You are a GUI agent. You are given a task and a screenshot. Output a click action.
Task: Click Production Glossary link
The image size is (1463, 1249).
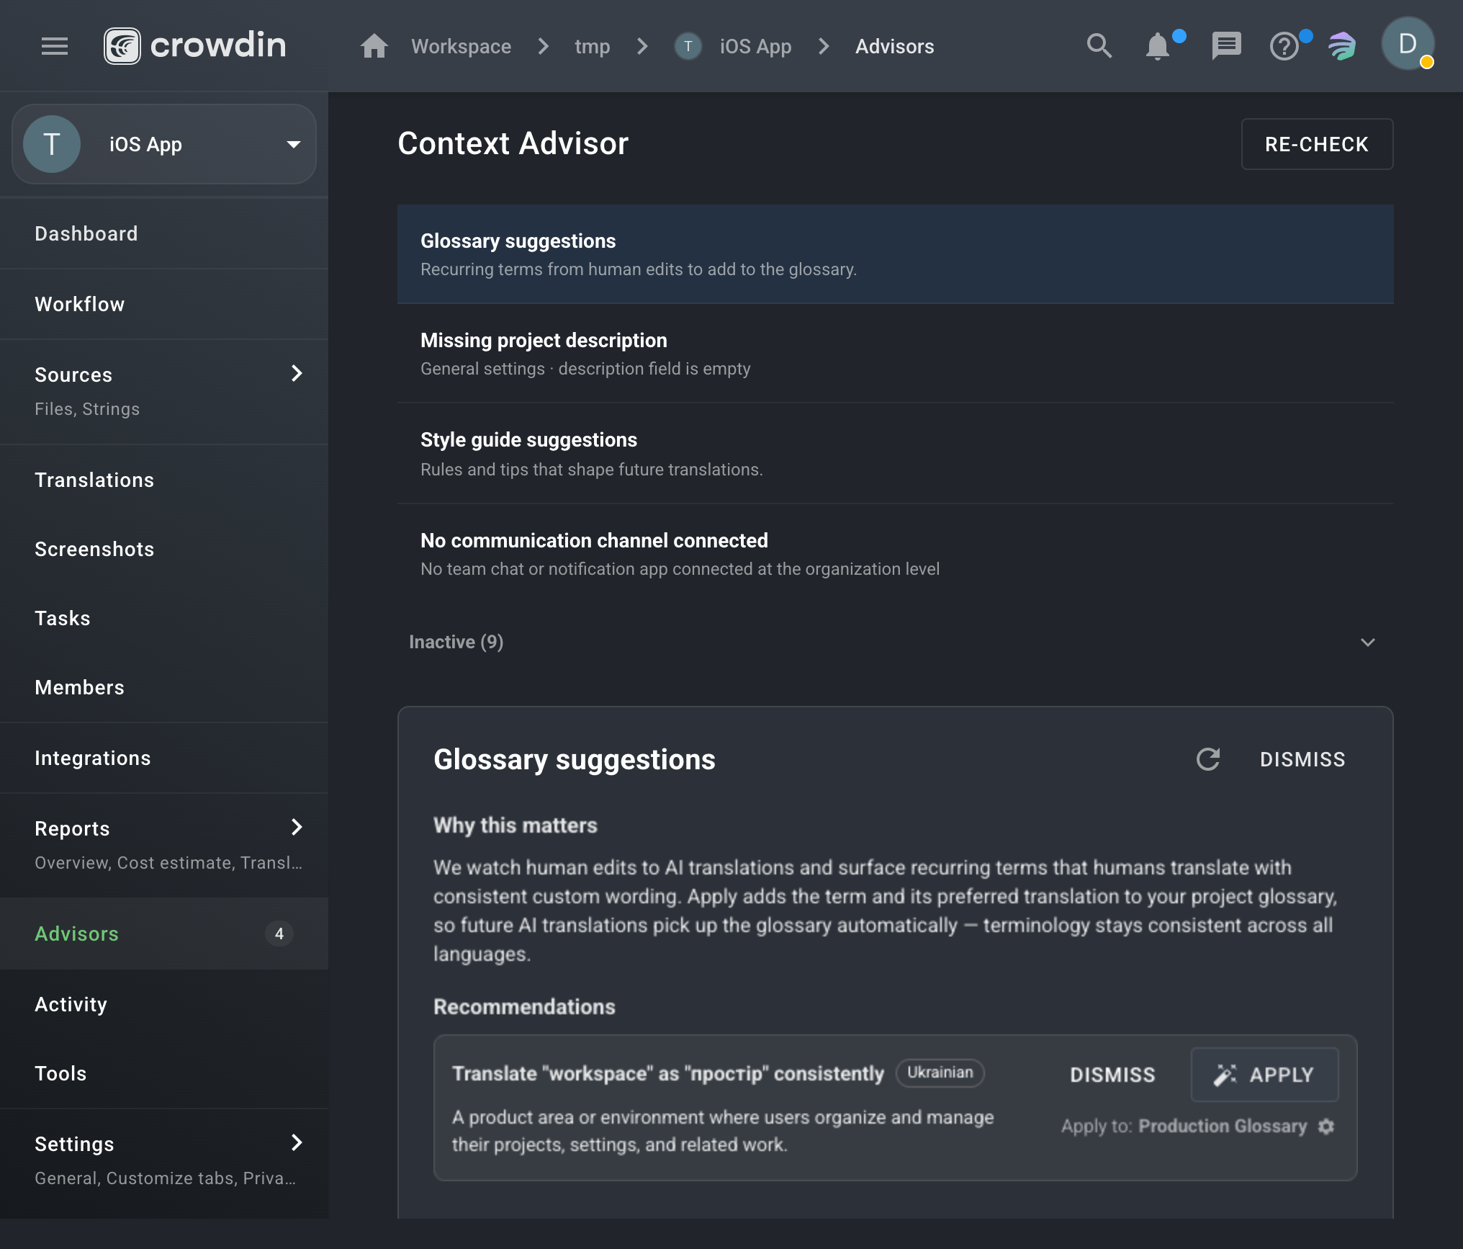pyautogui.click(x=1222, y=1126)
